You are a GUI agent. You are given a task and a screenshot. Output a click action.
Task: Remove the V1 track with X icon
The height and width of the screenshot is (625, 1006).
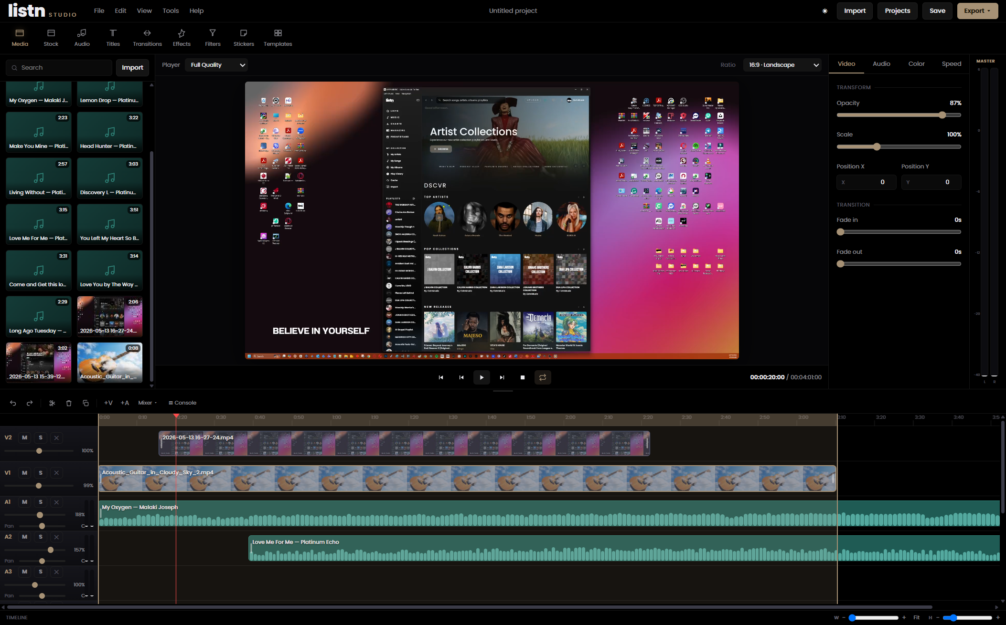[56, 473]
